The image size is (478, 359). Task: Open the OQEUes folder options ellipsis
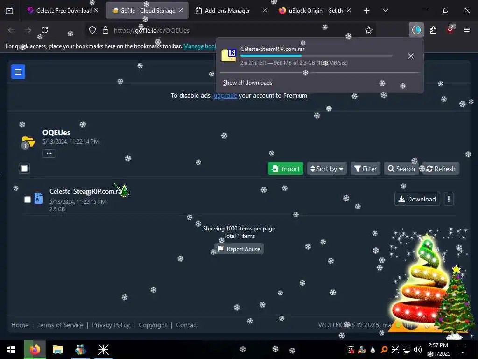click(49, 153)
